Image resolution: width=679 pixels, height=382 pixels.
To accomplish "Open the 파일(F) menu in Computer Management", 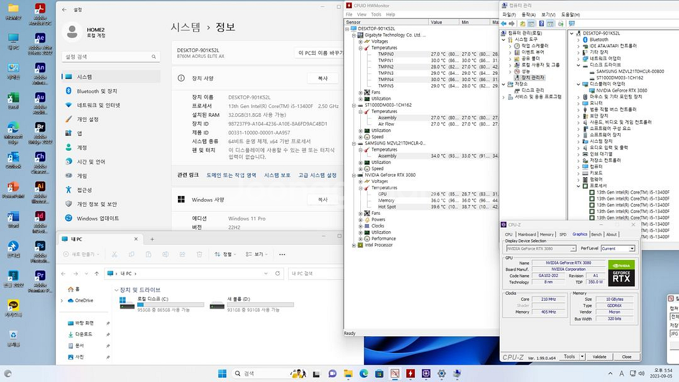I will [x=509, y=14].
